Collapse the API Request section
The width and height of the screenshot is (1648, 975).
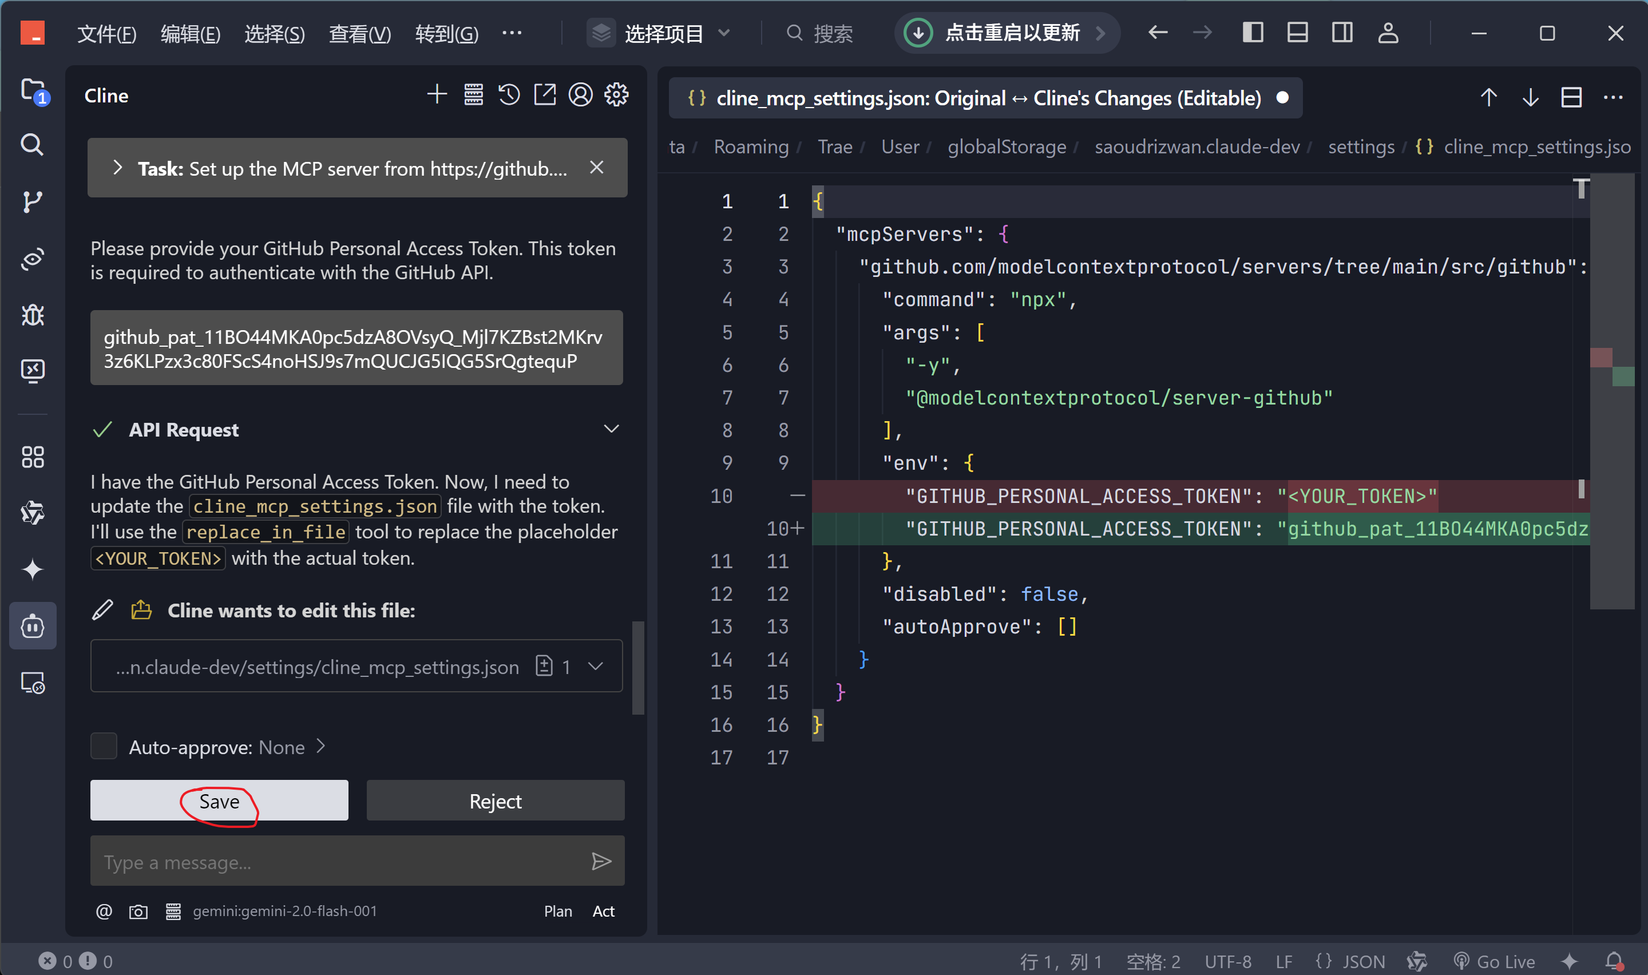click(611, 430)
